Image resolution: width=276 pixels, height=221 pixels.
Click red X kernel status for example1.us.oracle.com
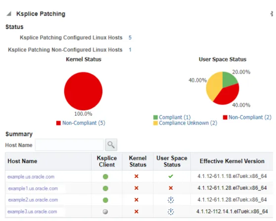[x=136, y=188]
